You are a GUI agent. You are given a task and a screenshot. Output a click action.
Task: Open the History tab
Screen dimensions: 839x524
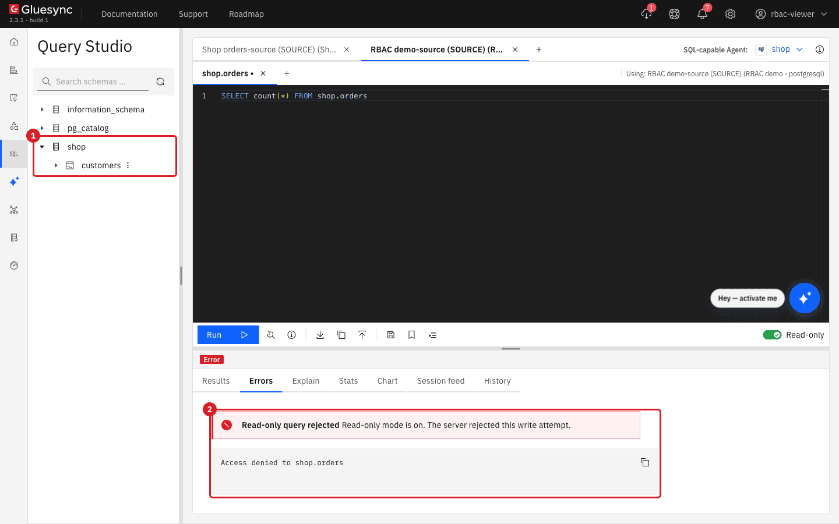tap(498, 381)
